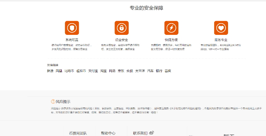Click the orange exclamation icon beside 风险提示
This screenshot has height=136, width=266.
tap(53, 101)
